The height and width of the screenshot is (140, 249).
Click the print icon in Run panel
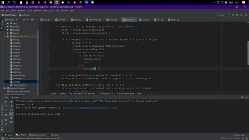coord(11,118)
